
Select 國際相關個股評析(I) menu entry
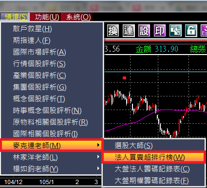(52, 134)
